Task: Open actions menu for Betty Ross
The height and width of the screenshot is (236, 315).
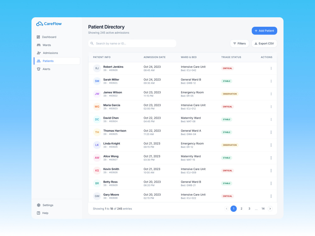Action: click(271, 183)
